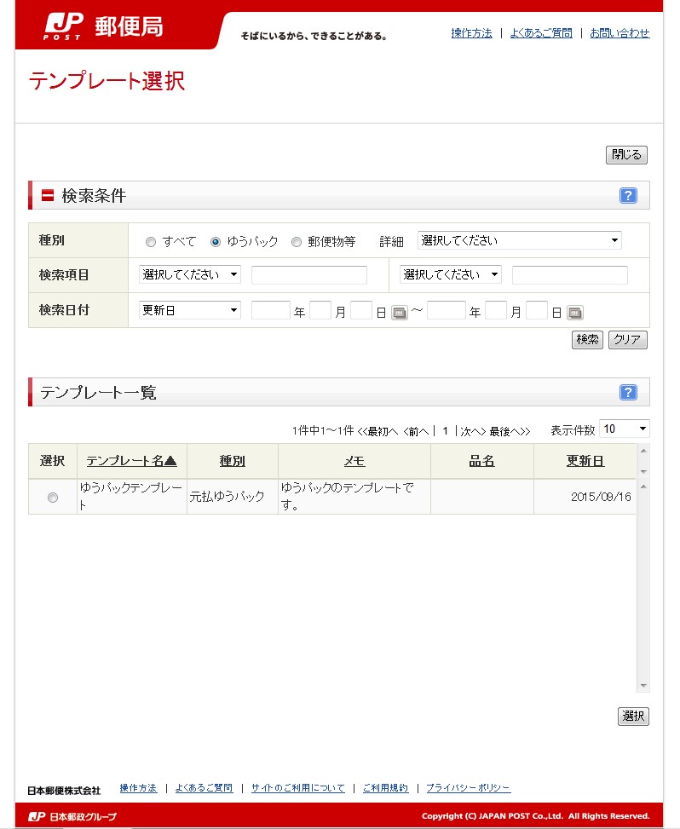Click the クリア button
Image resolution: width=680 pixels, height=829 pixels.
pos(627,340)
